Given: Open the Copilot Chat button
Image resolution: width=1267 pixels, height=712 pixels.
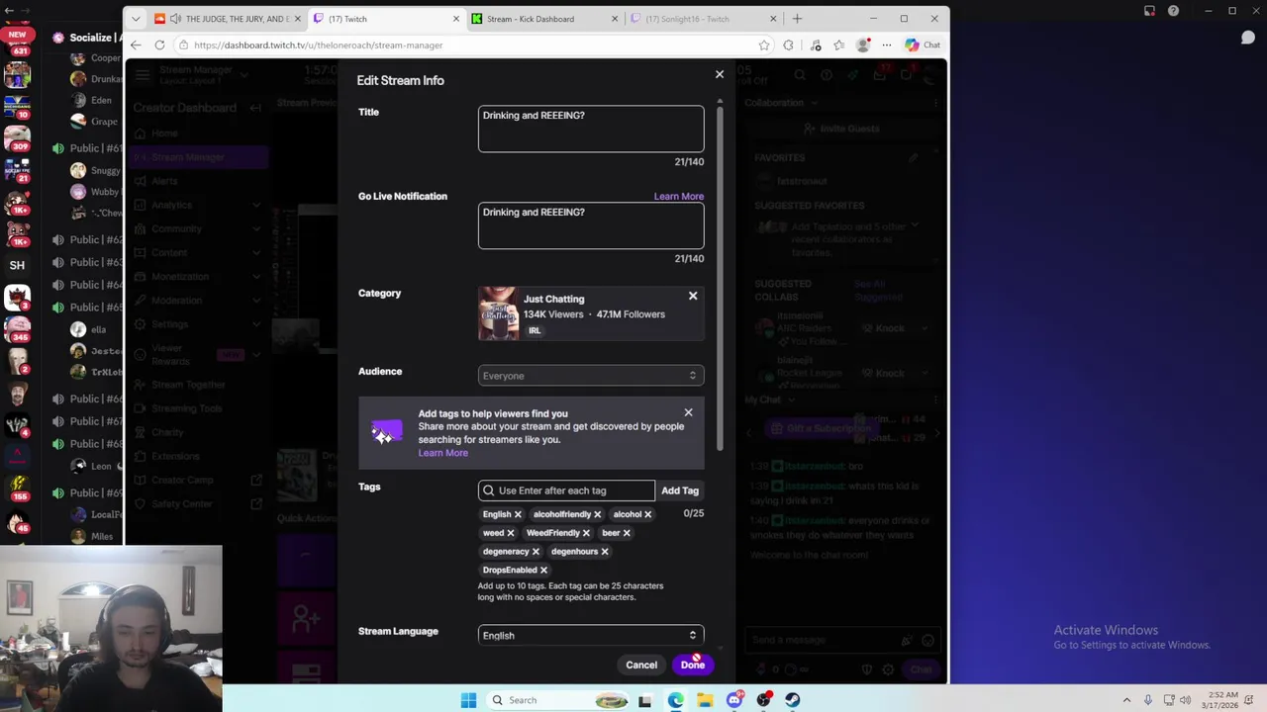Looking at the screenshot, I should pos(924,44).
